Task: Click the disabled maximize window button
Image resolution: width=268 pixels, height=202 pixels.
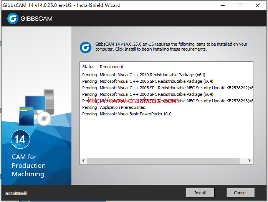Action: pos(240,5)
